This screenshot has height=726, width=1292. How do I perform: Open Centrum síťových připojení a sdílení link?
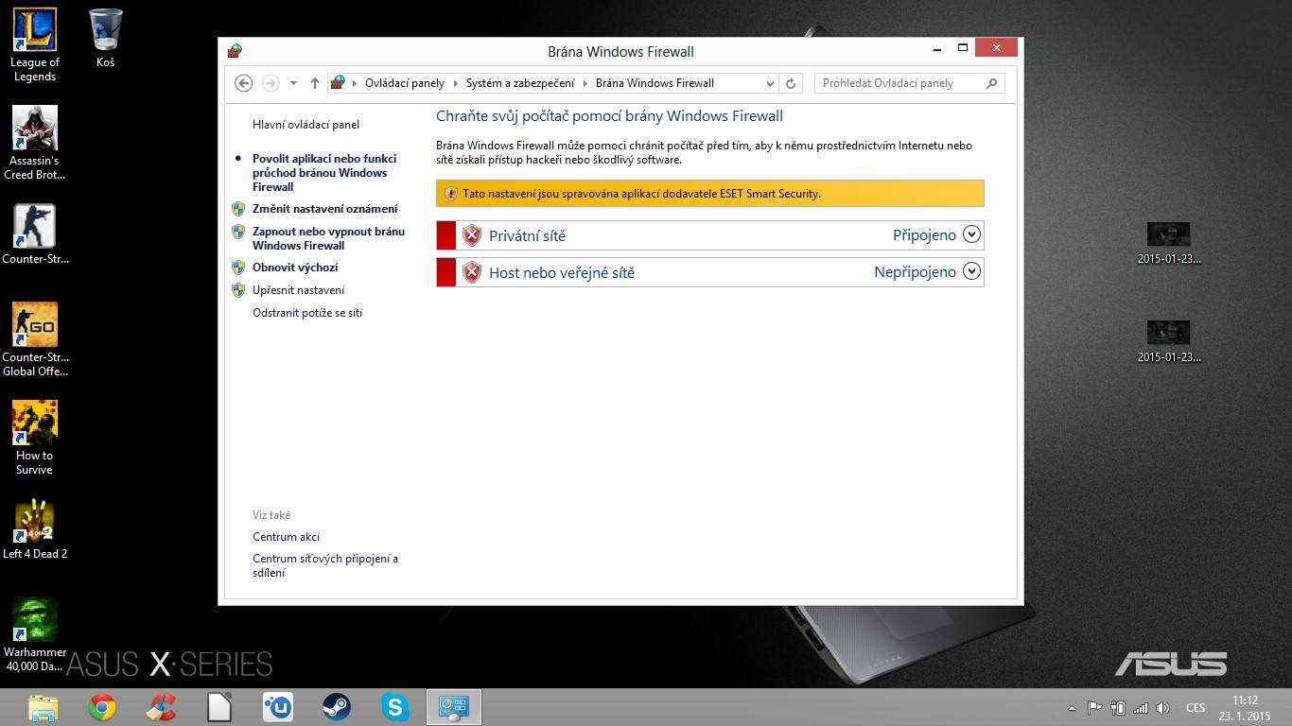[325, 565]
